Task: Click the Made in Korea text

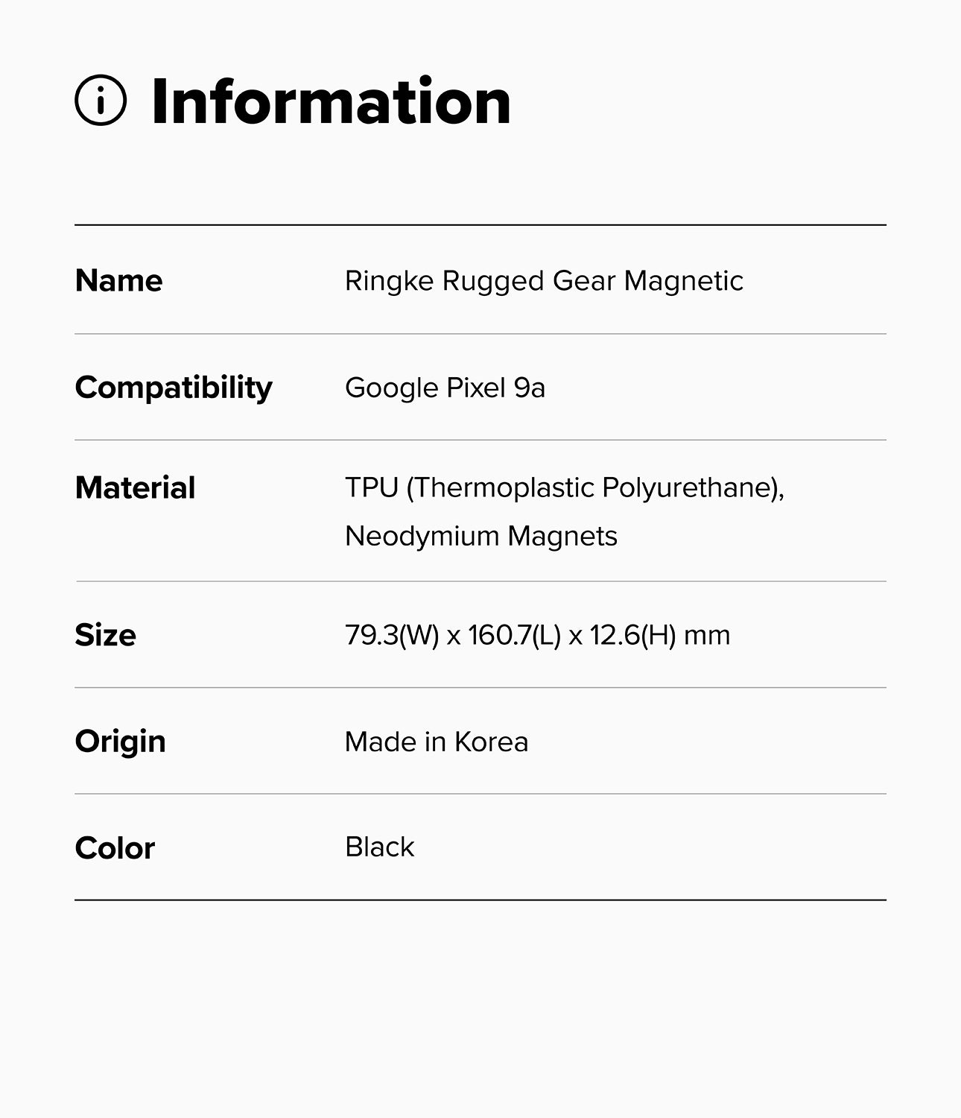Action: coord(436,742)
